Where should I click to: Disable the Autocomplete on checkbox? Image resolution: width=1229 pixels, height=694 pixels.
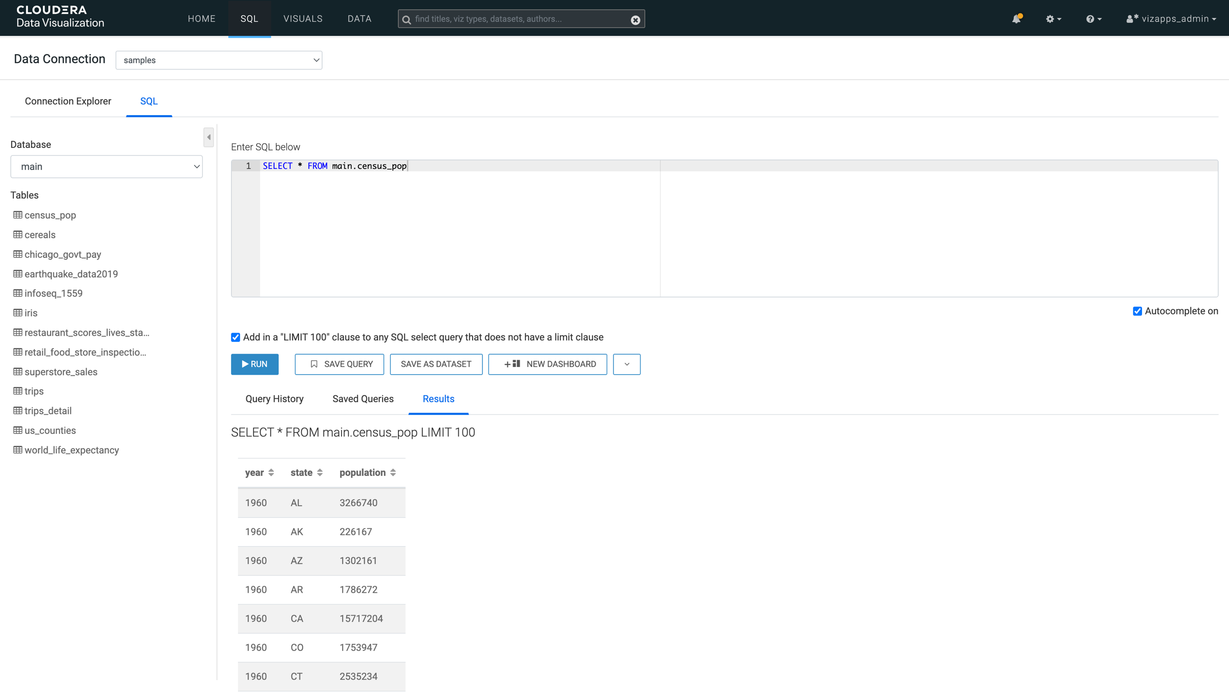1137,311
